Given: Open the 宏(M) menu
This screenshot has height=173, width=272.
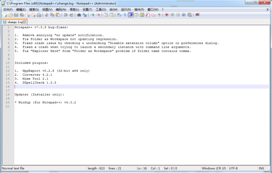Looking at the screenshot, I should point(114,9).
